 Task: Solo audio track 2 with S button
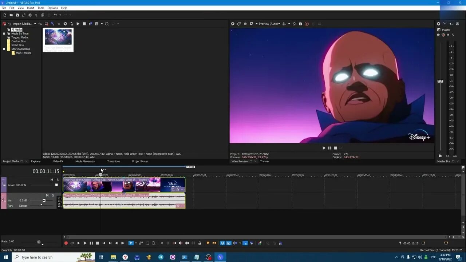(53, 195)
